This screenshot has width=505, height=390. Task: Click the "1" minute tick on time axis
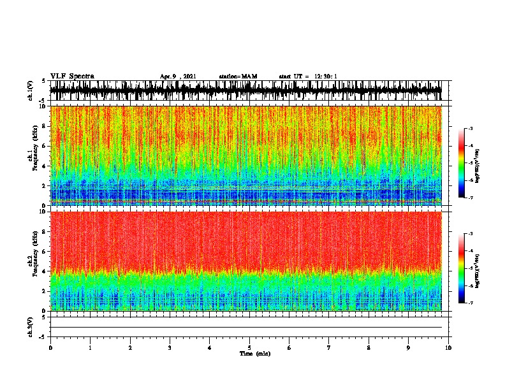(90, 348)
